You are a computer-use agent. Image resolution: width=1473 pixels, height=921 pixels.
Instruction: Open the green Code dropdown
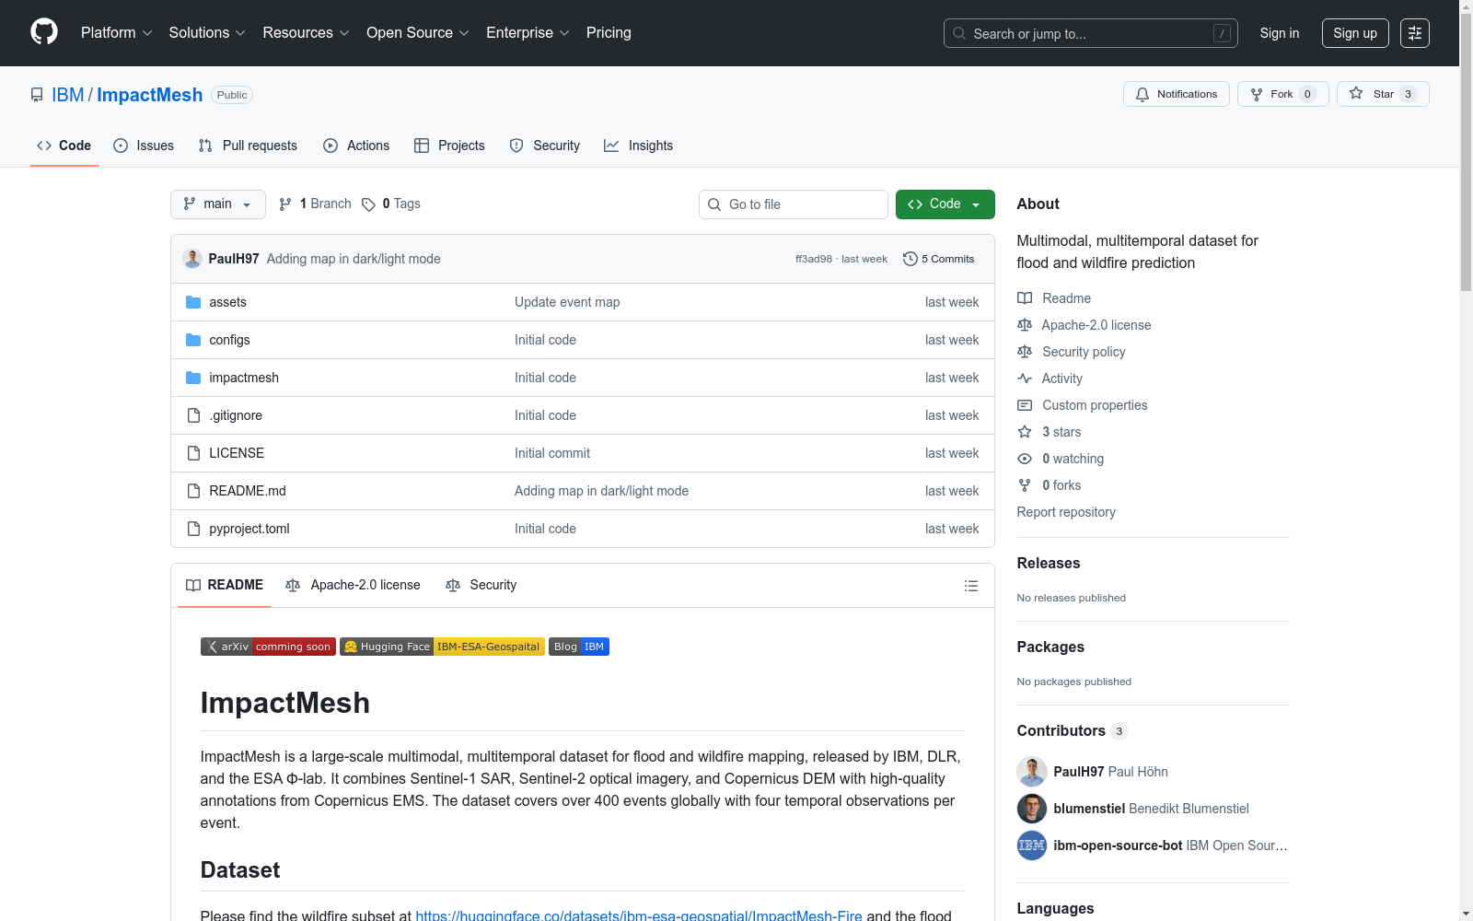pyautogui.click(x=945, y=204)
